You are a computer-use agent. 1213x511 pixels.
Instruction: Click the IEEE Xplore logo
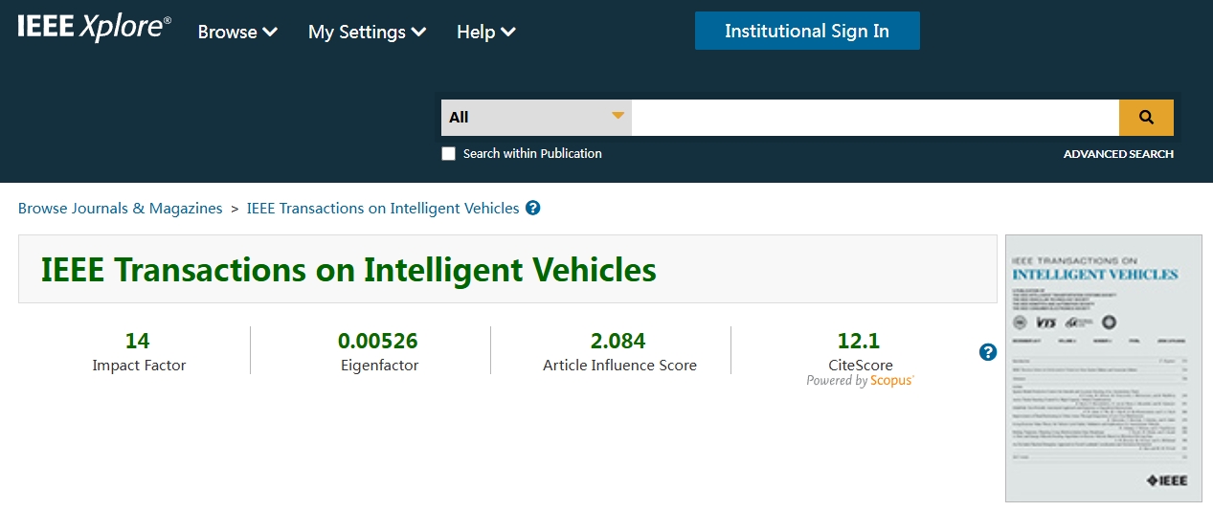pyautogui.click(x=94, y=28)
